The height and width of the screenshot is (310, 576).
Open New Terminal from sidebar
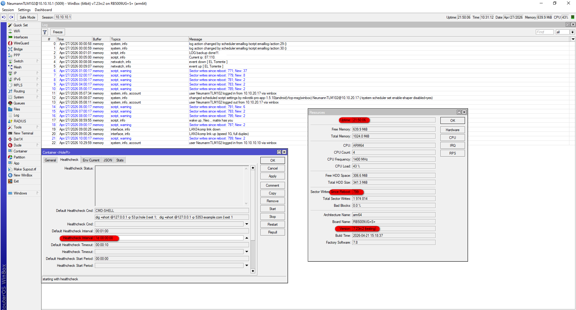tap(24, 133)
